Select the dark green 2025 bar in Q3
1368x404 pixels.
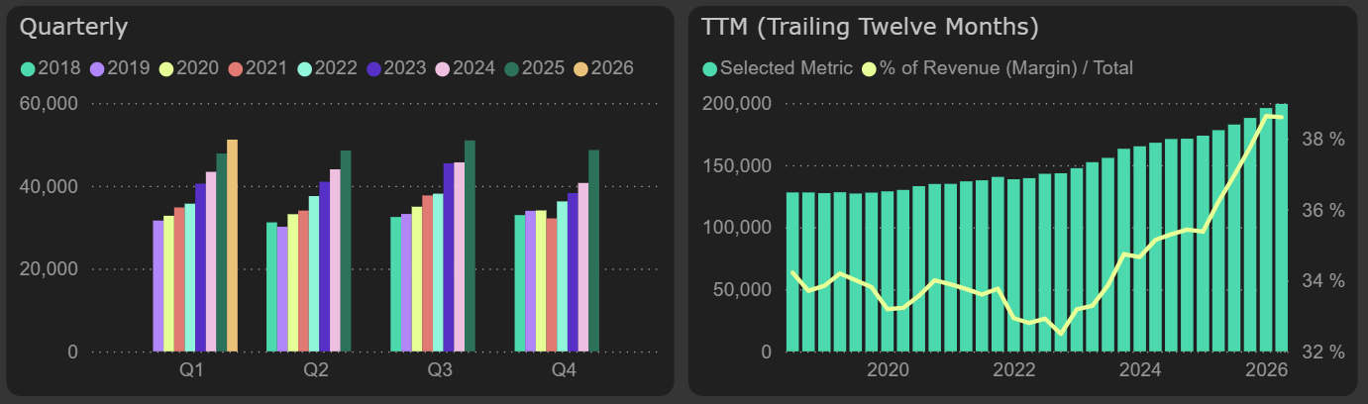click(x=470, y=246)
